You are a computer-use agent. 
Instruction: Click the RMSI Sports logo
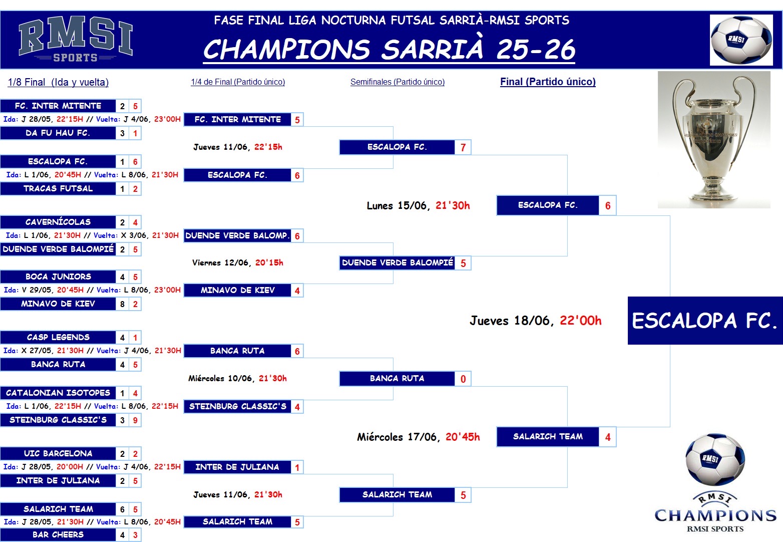pos(76,40)
